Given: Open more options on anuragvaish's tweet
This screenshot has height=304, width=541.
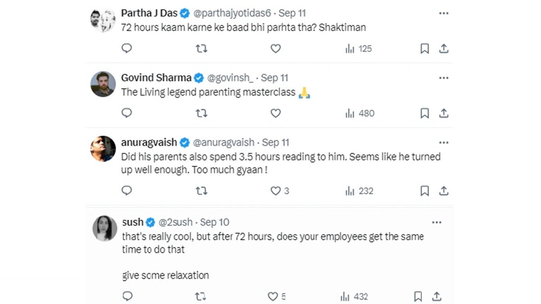Looking at the screenshot, I should click(x=444, y=143).
